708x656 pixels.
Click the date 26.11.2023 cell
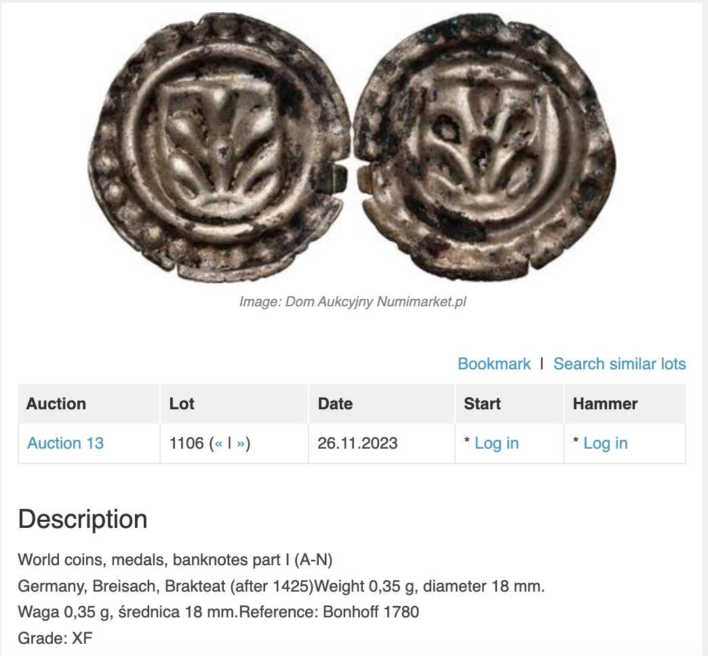coord(357,443)
